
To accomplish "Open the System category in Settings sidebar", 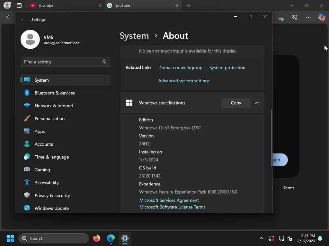I will point(66,80).
